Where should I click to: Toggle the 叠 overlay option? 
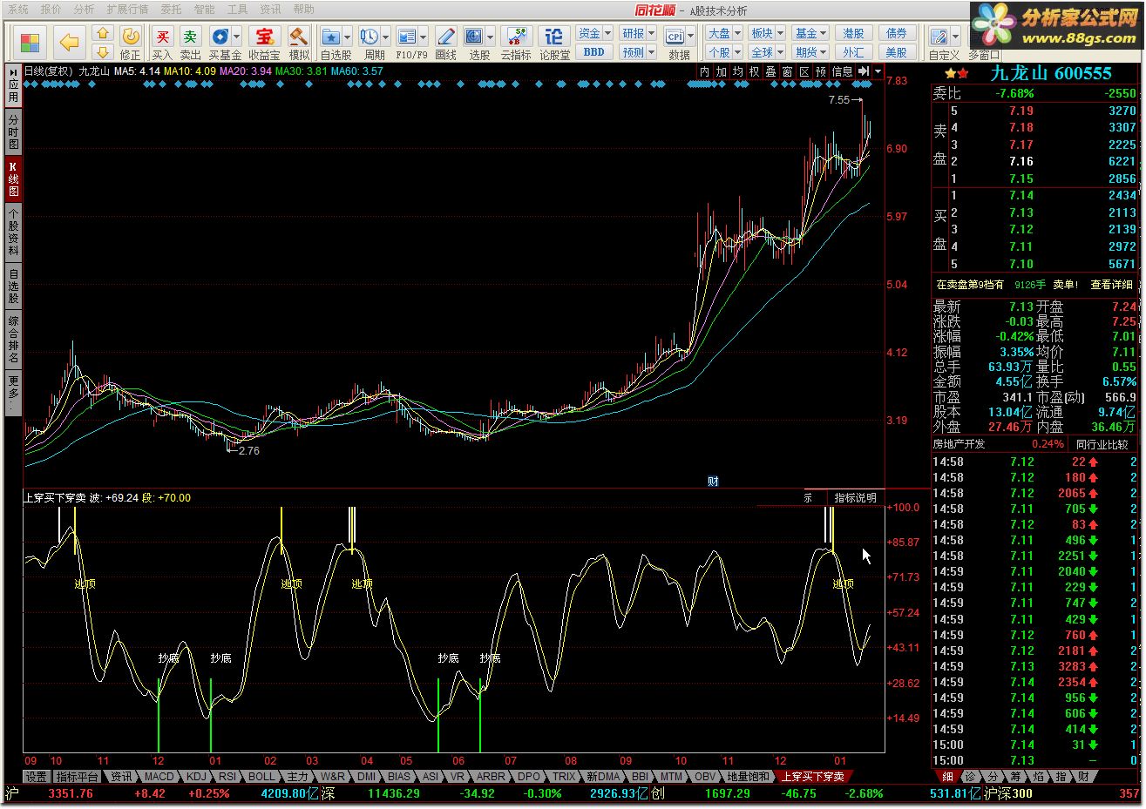[x=770, y=71]
